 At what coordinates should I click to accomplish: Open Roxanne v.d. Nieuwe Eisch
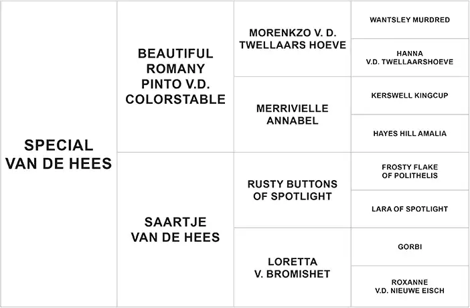pos(410,286)
